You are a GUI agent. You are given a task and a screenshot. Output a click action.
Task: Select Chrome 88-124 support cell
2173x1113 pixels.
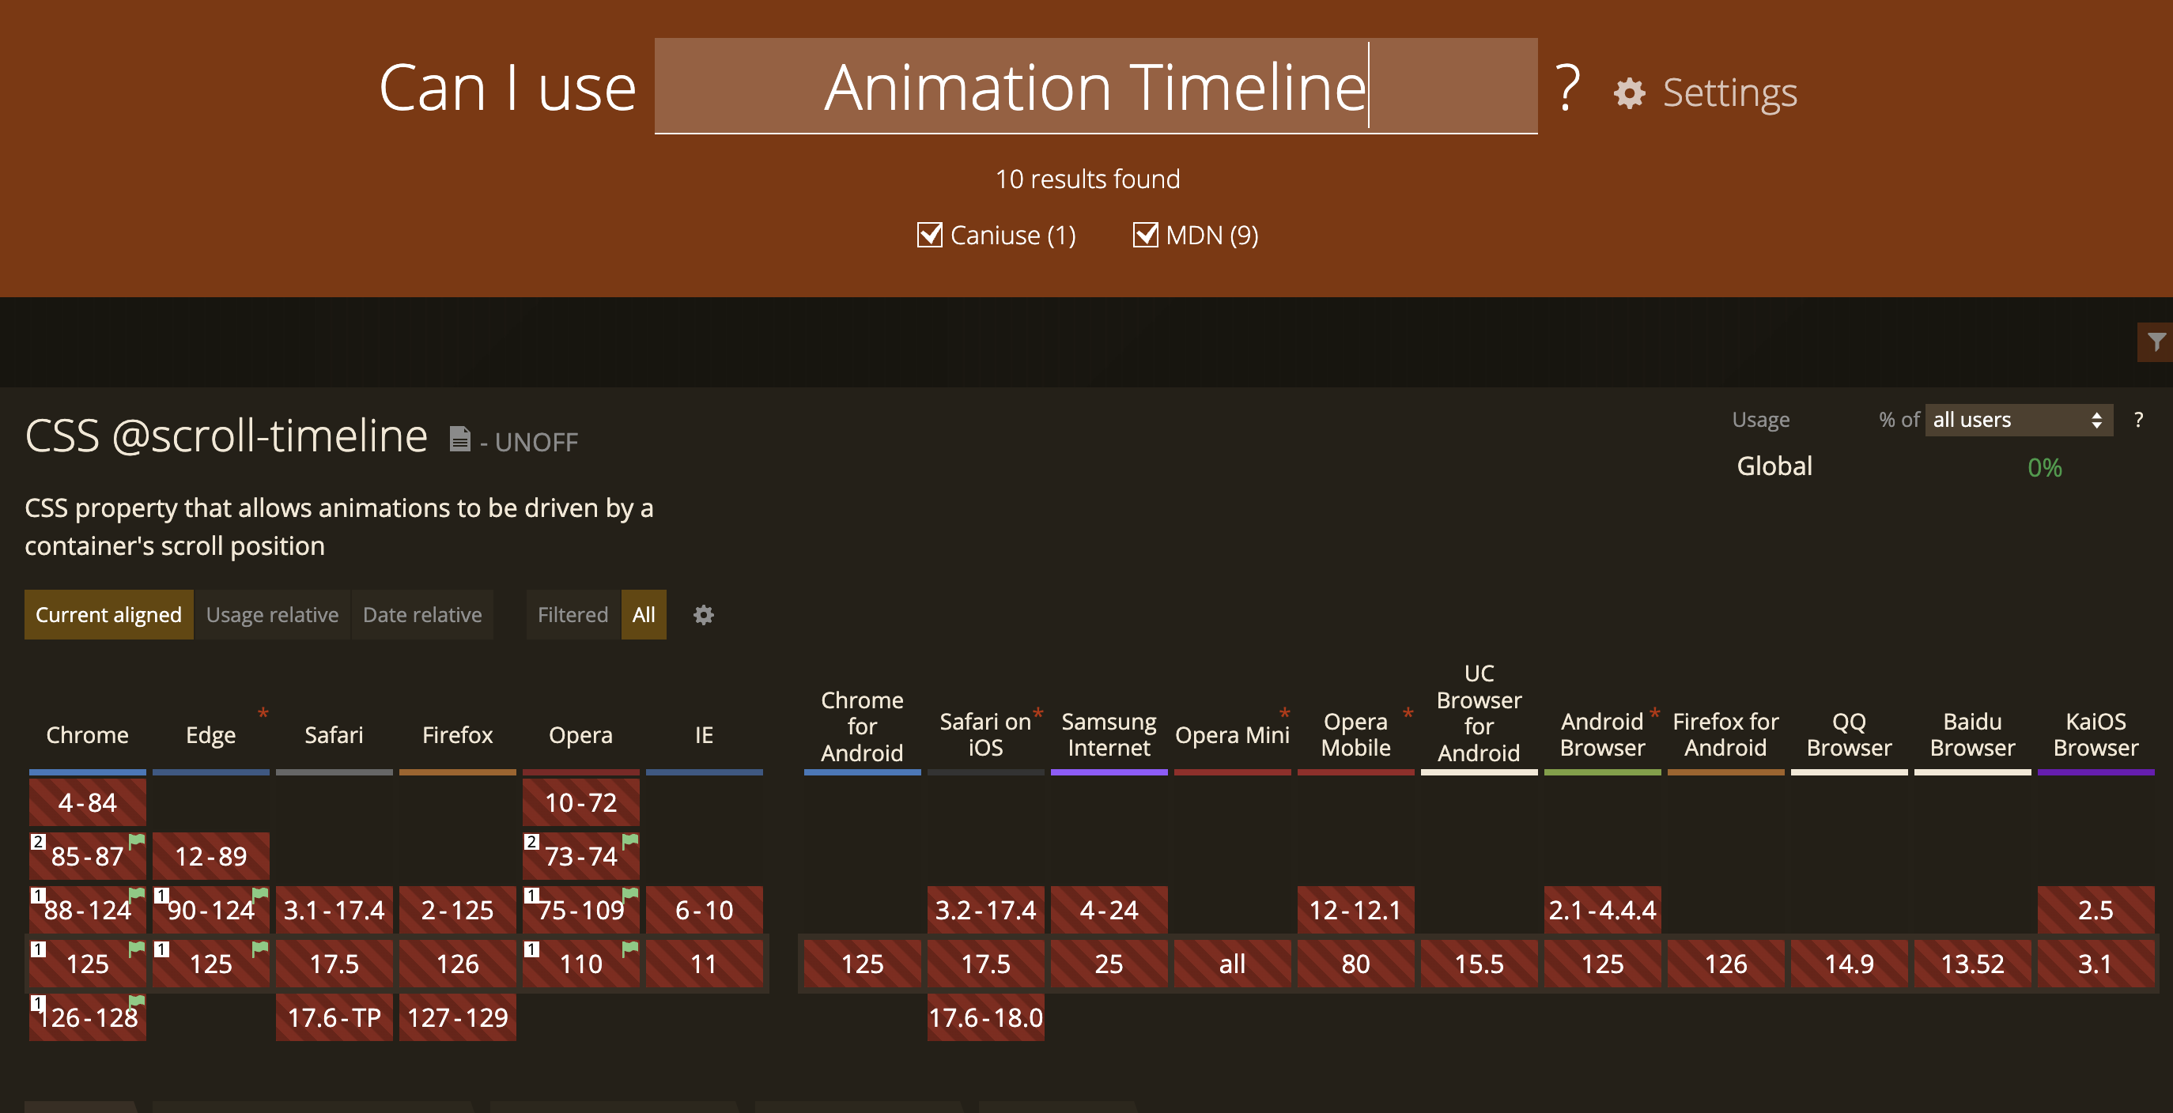tap(87, 911)
